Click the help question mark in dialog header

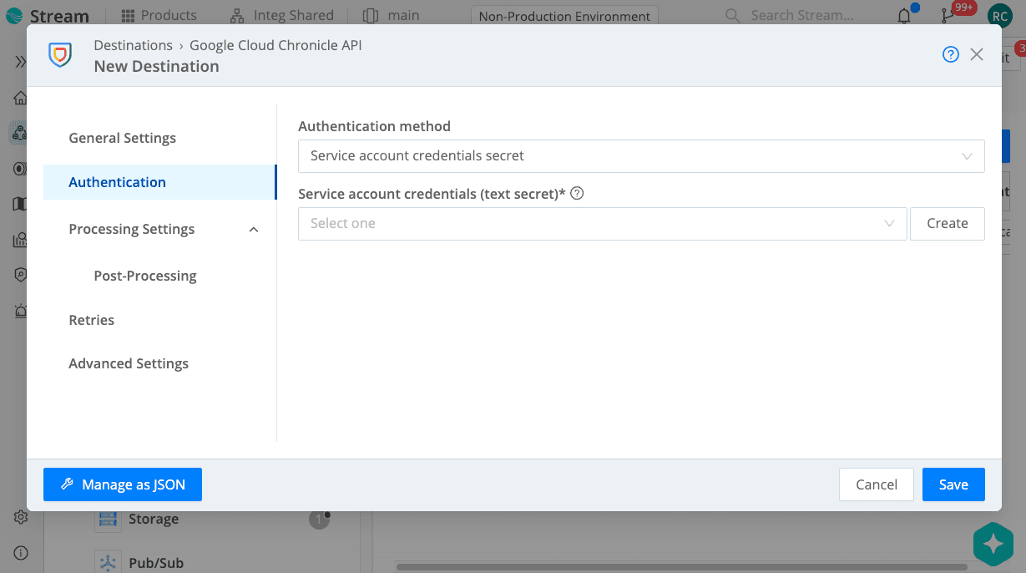click(x=950, y=53)
